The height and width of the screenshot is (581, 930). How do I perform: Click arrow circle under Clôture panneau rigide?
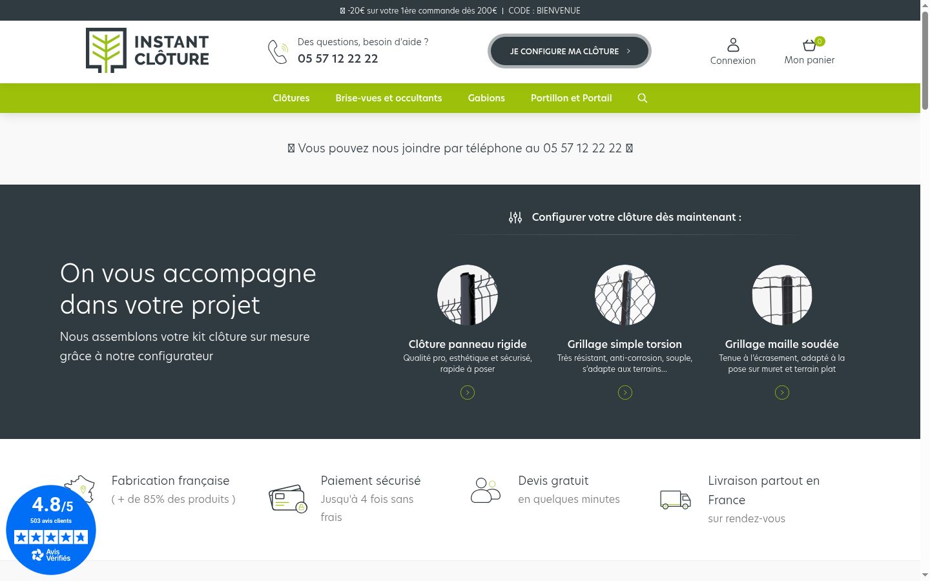pyautogui.click(x=468, y=392)
